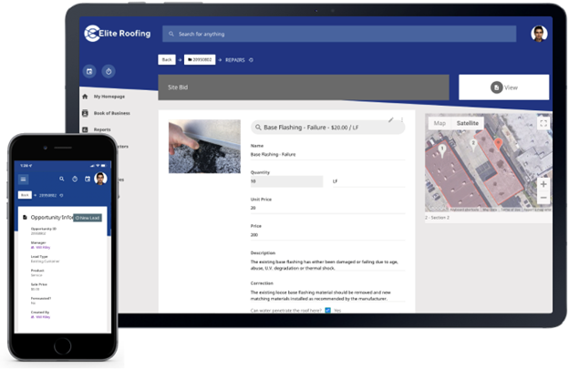Click the Book of Business sidebar icon

tap(85, 113)
